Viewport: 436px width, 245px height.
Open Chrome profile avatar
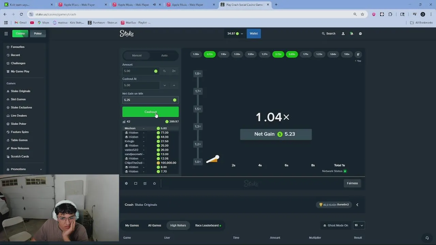coord(423,14)
